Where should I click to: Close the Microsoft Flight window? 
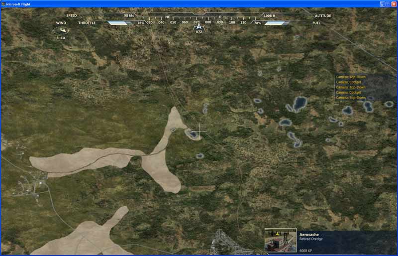click(394, 4)
